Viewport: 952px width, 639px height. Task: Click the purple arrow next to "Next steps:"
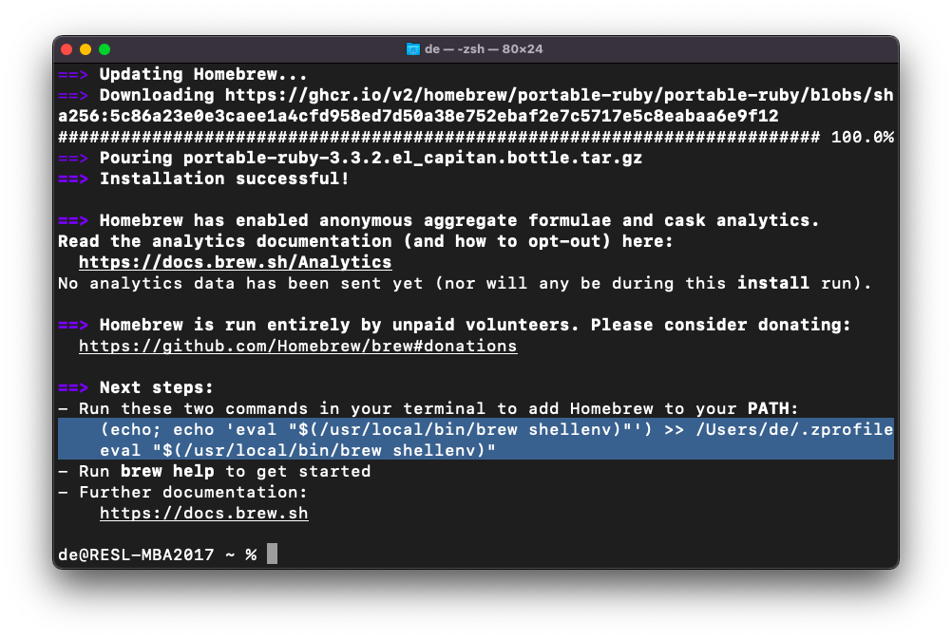73,387
